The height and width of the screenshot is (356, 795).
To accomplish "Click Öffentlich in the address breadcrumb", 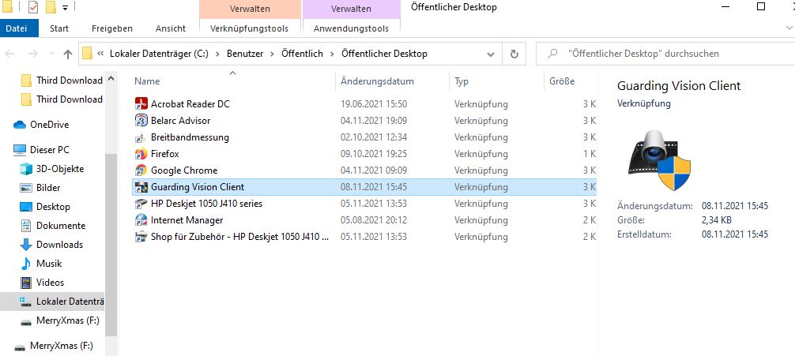I will tap(302, 54).
